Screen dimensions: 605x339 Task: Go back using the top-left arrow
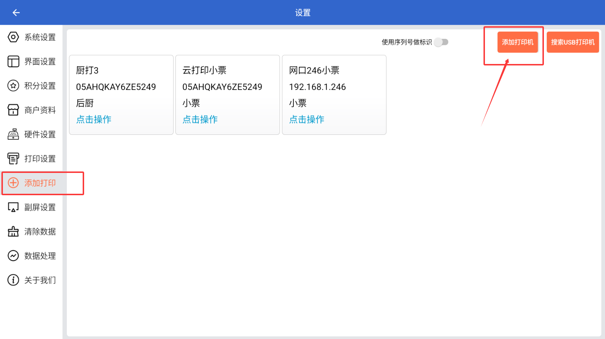16,13
